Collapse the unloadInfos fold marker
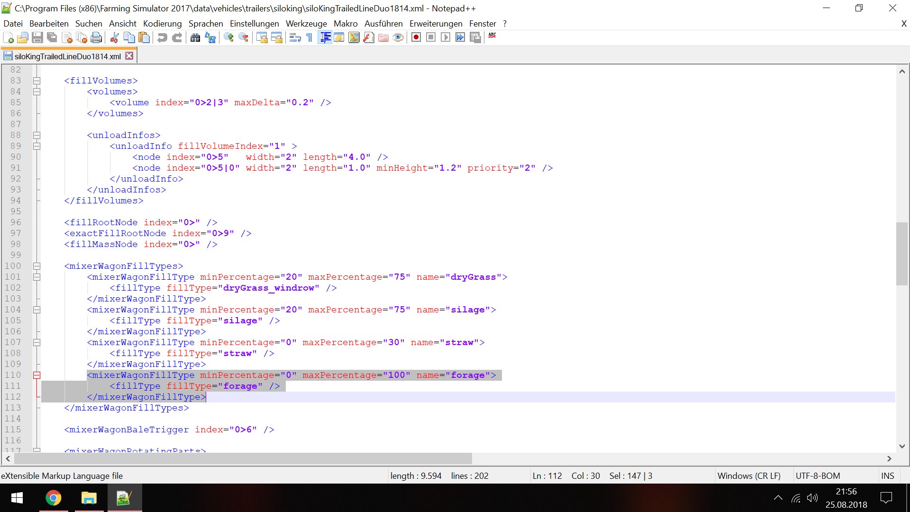910x512 pixels. pyautogui.click(x=36, y=135)
